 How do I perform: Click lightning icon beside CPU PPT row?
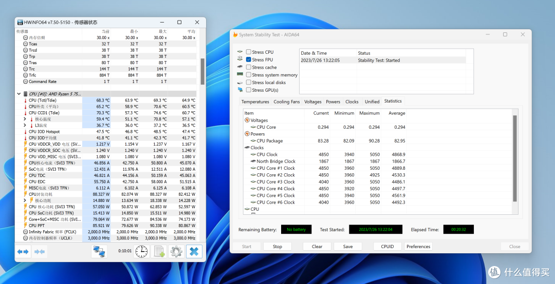(26, 226)
